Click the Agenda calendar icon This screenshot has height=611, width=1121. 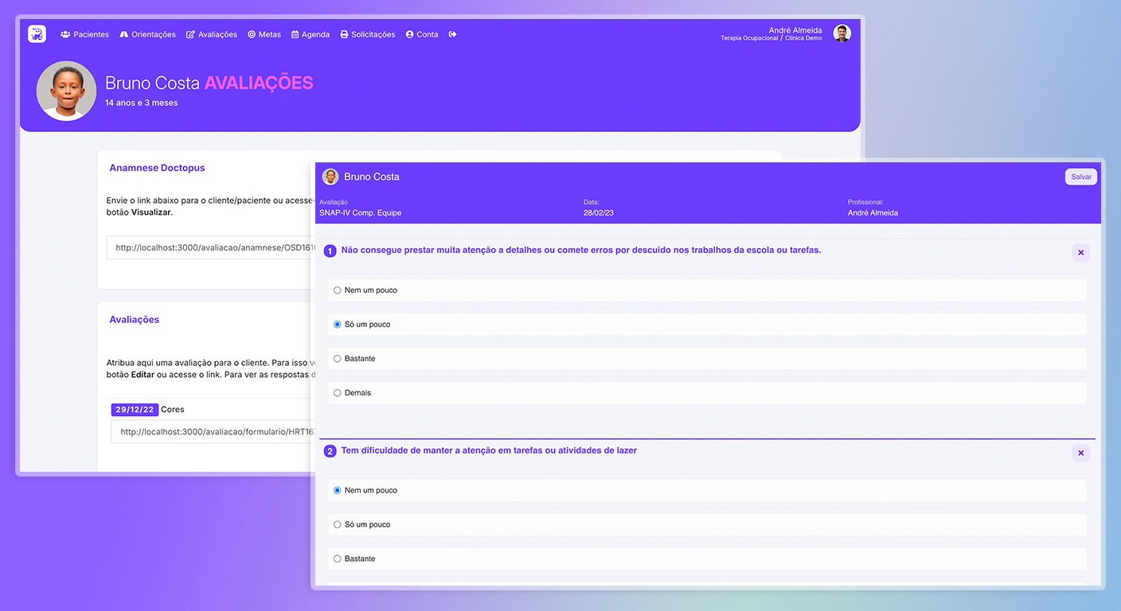tap(295, 34)
